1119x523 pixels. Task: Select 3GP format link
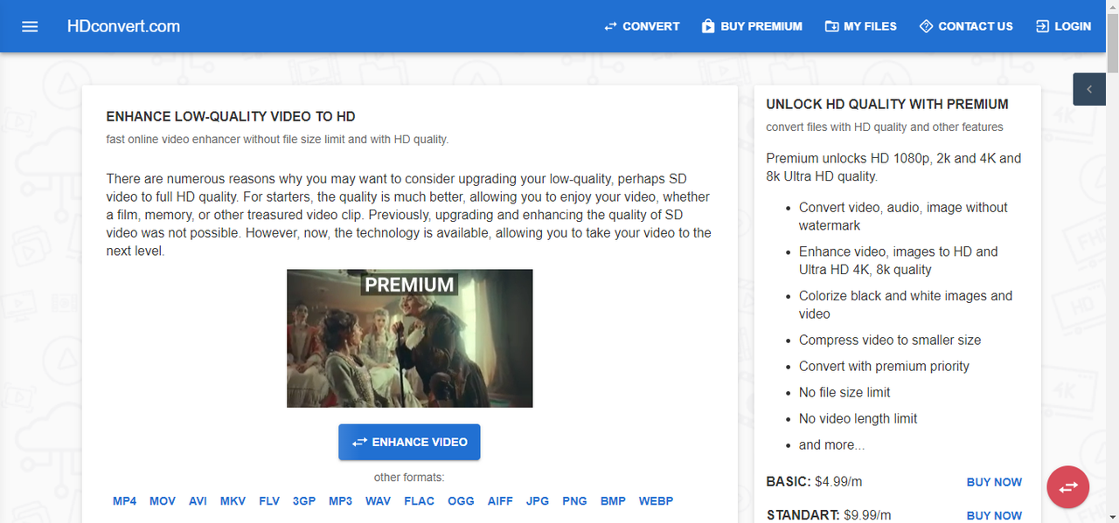tap(304, 501)
